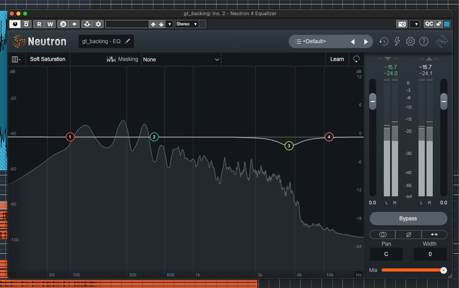Click the plugin bypass icon next to power
This screenshot has height=288, width=459.
click(x=26, y=24)
